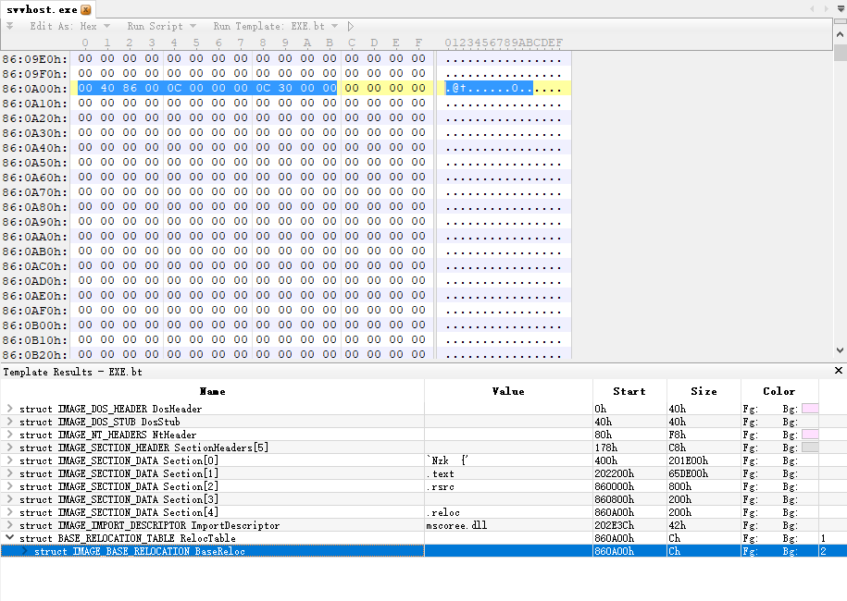The width and height of the screenshot is (847, 601).
Task: Click the Template Results - EXE.bt panel title
Action: tap(73, 372)
